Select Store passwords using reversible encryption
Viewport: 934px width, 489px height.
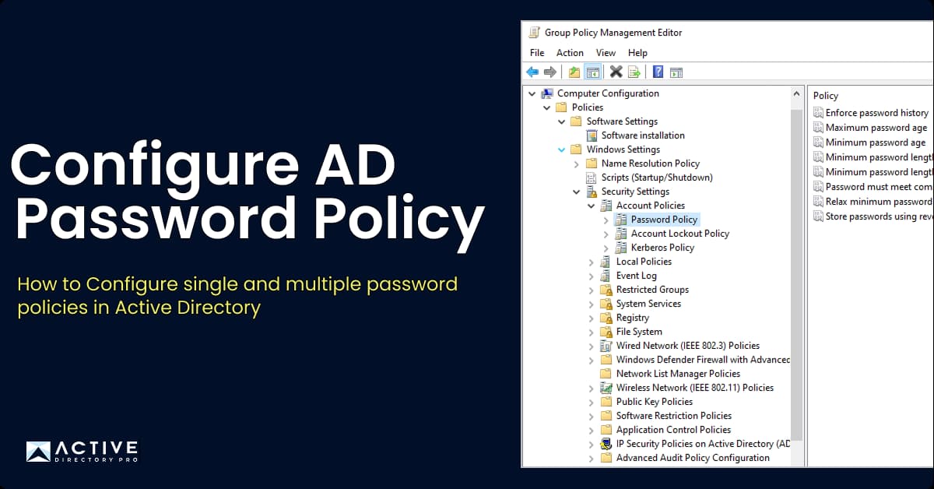(x=879, y=216)
